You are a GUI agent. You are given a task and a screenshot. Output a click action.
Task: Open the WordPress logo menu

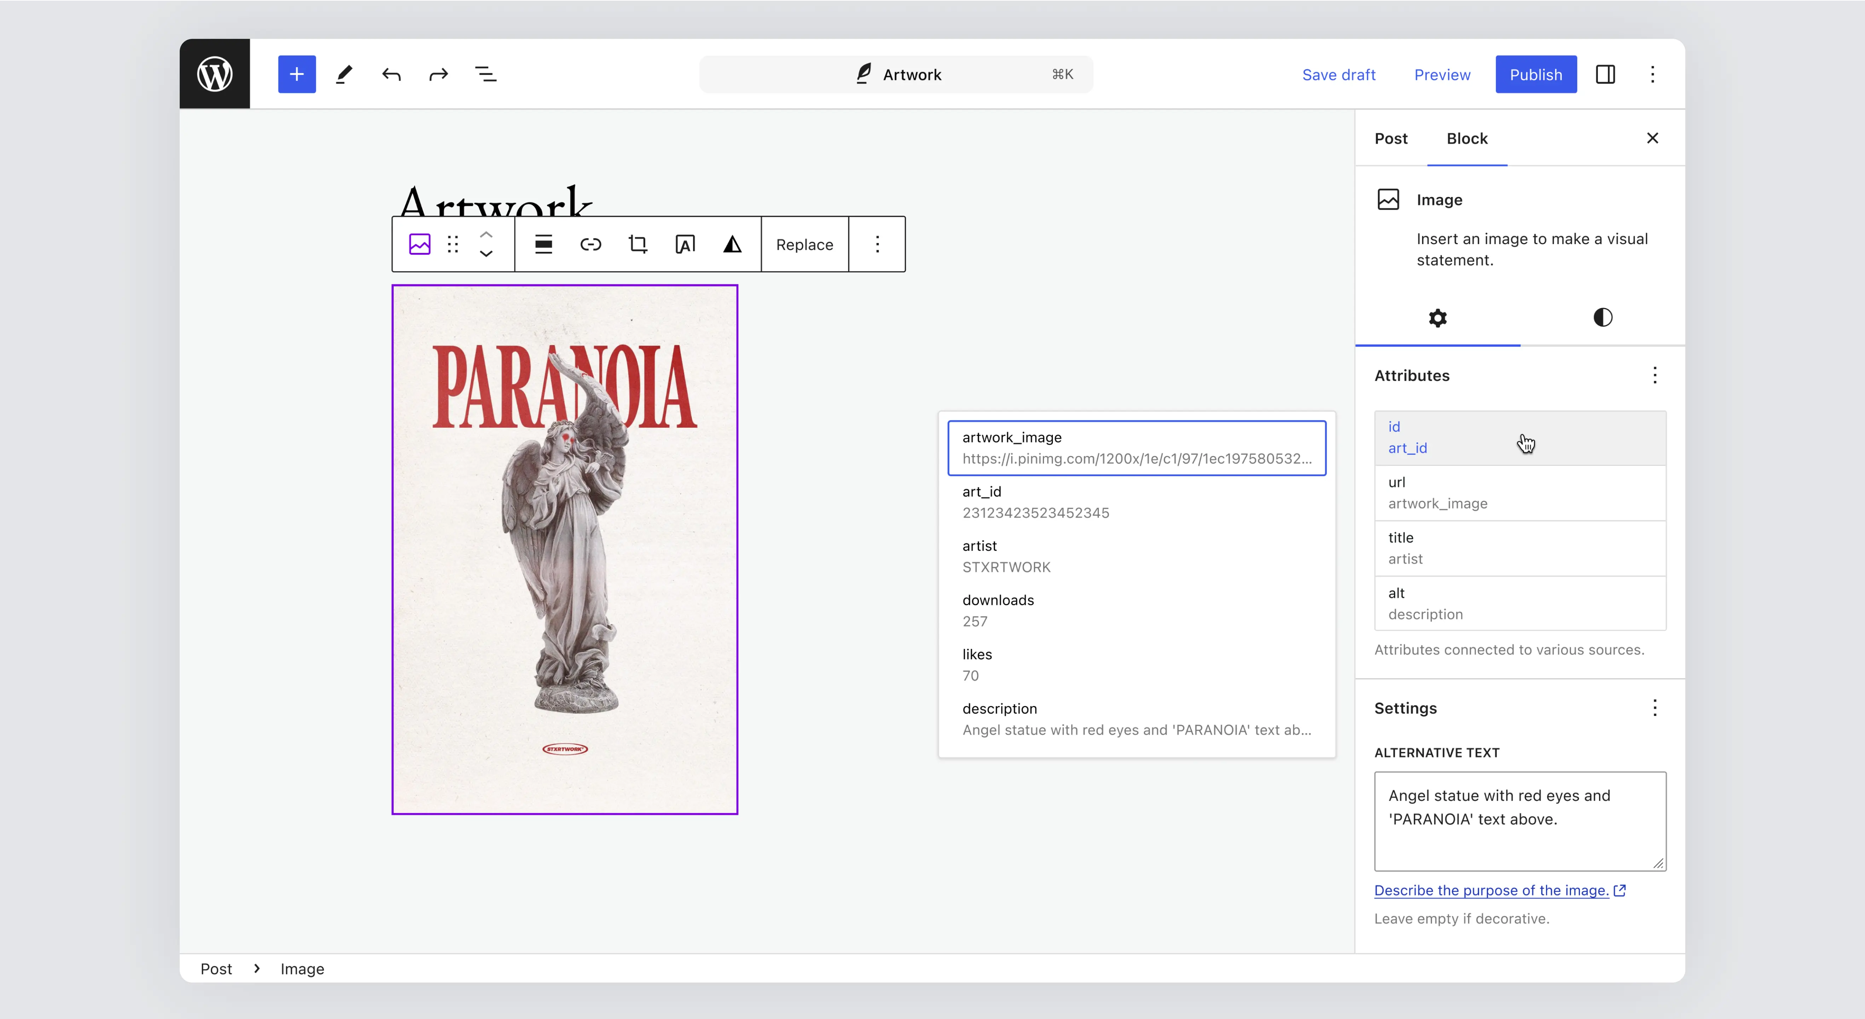[215, 74]
